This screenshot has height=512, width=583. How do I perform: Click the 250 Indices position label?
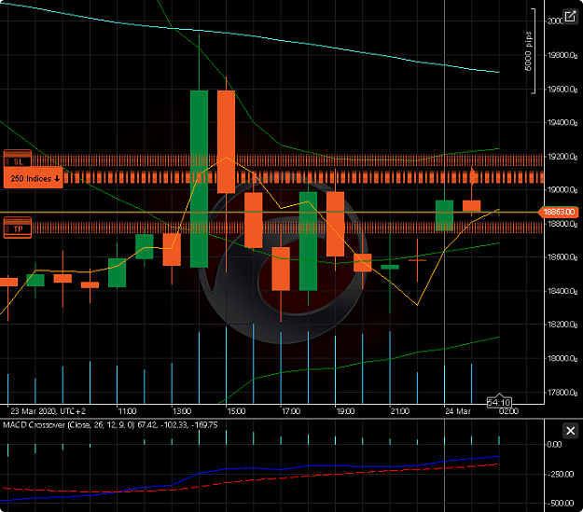click(x=33, y=178)
